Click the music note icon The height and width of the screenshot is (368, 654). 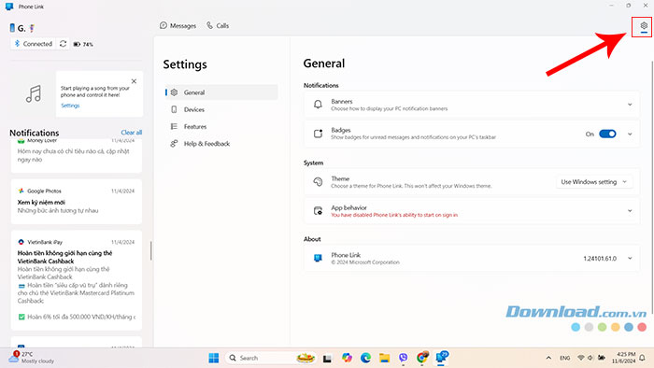34,93
